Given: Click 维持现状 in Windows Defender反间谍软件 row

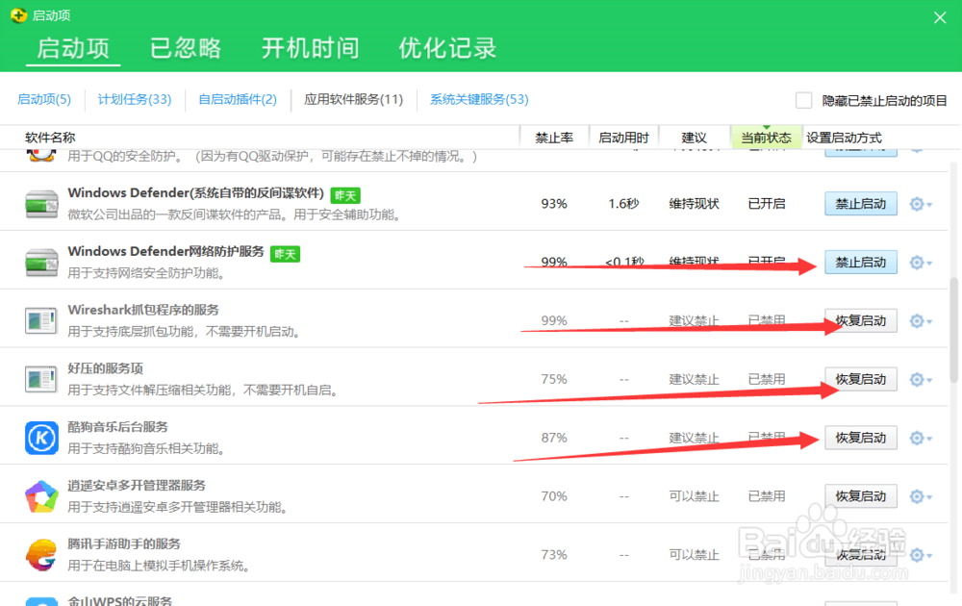Looking at the screenshot, I should [694, 204].
